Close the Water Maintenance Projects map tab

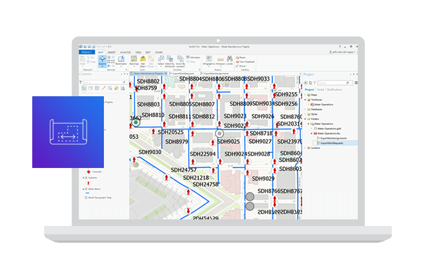166,74
